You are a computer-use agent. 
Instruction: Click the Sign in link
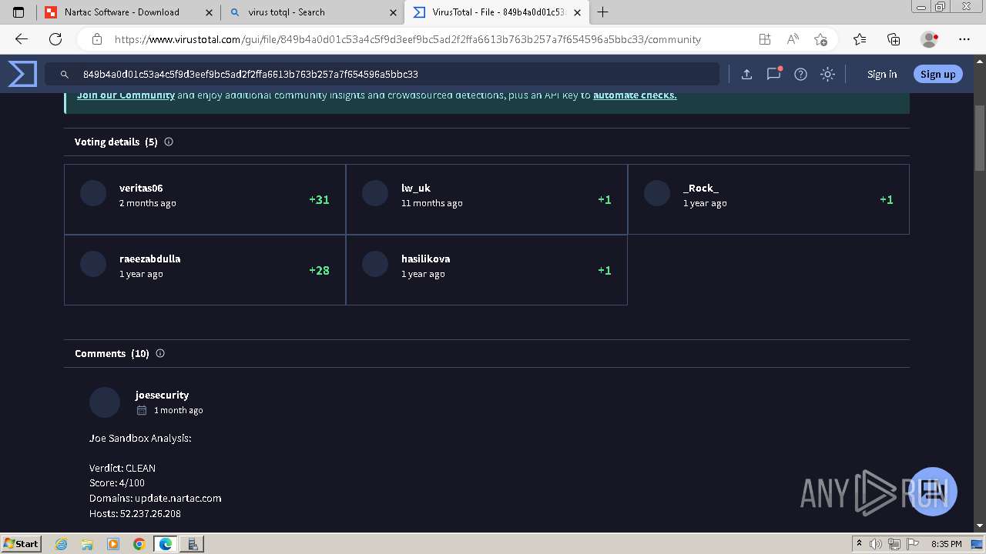coord(882,74)
